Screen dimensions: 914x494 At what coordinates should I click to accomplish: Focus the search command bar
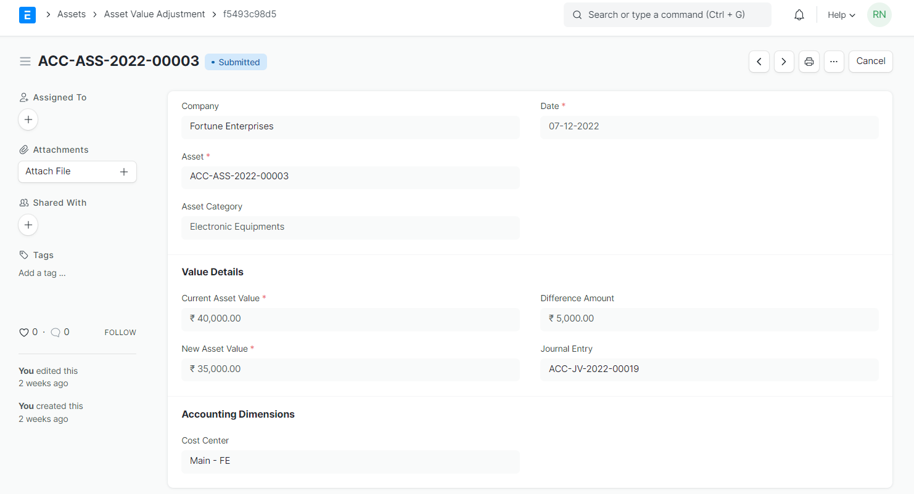pyautogui.click(x=667, y=15)
